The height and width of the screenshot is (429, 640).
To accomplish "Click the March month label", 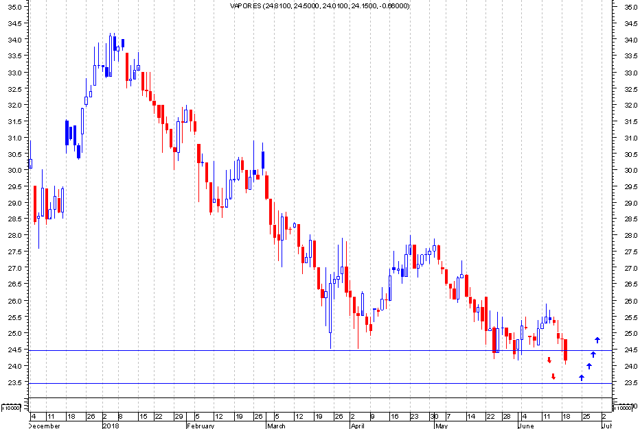I will 276,426.
